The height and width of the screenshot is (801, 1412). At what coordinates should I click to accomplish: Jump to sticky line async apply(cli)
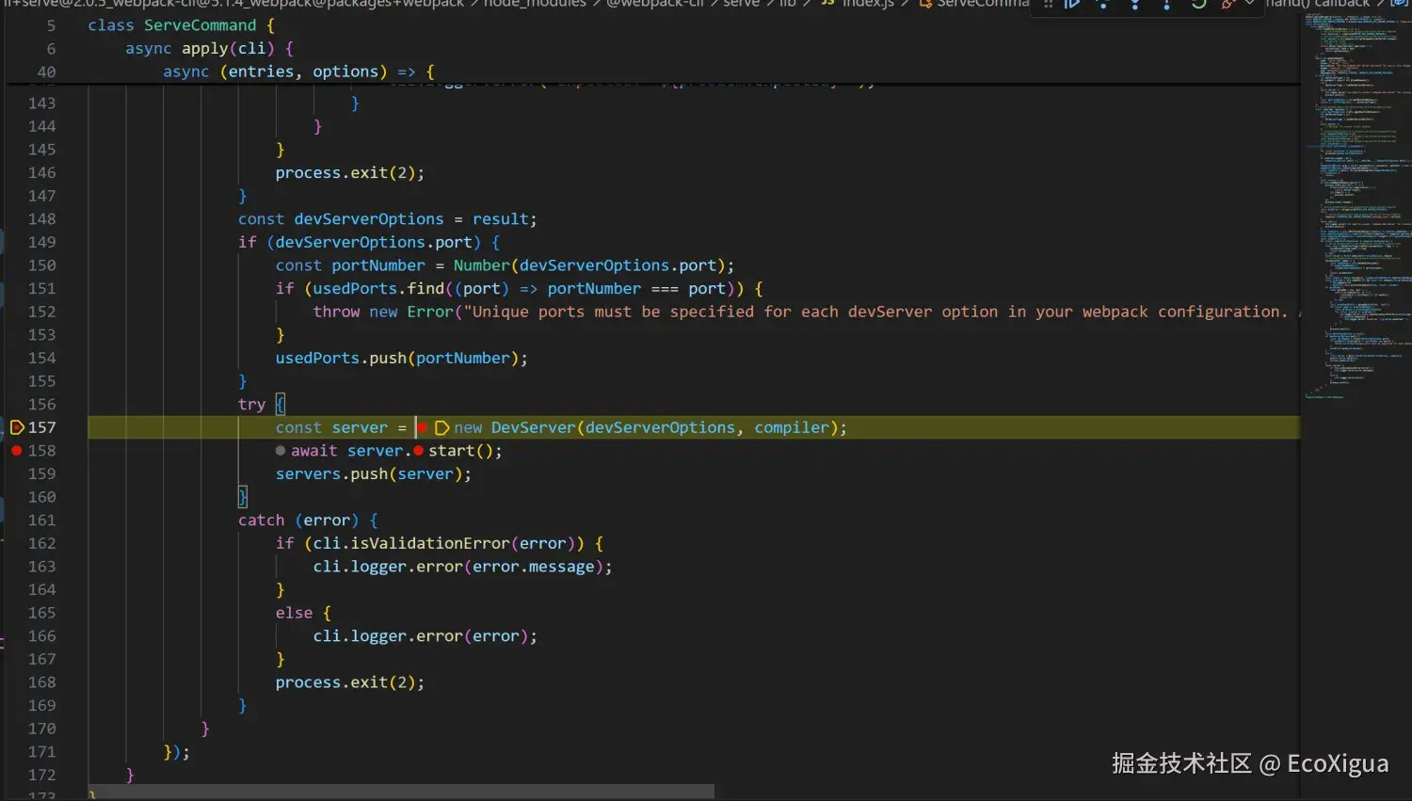tap(209, 48)
